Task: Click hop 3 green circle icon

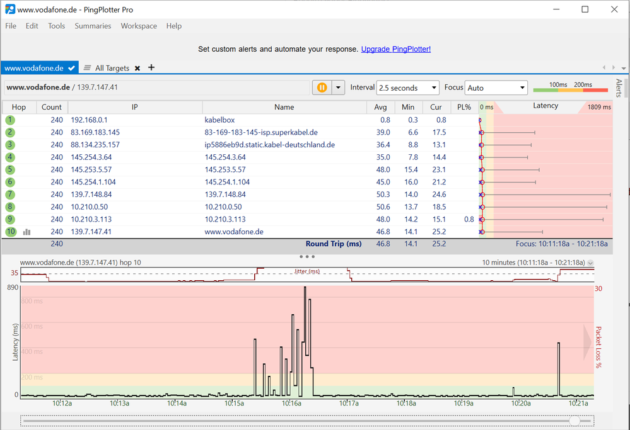Action: (x=10, y=145)
